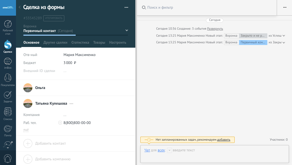Open the notifications bell icon

point(8,158)
